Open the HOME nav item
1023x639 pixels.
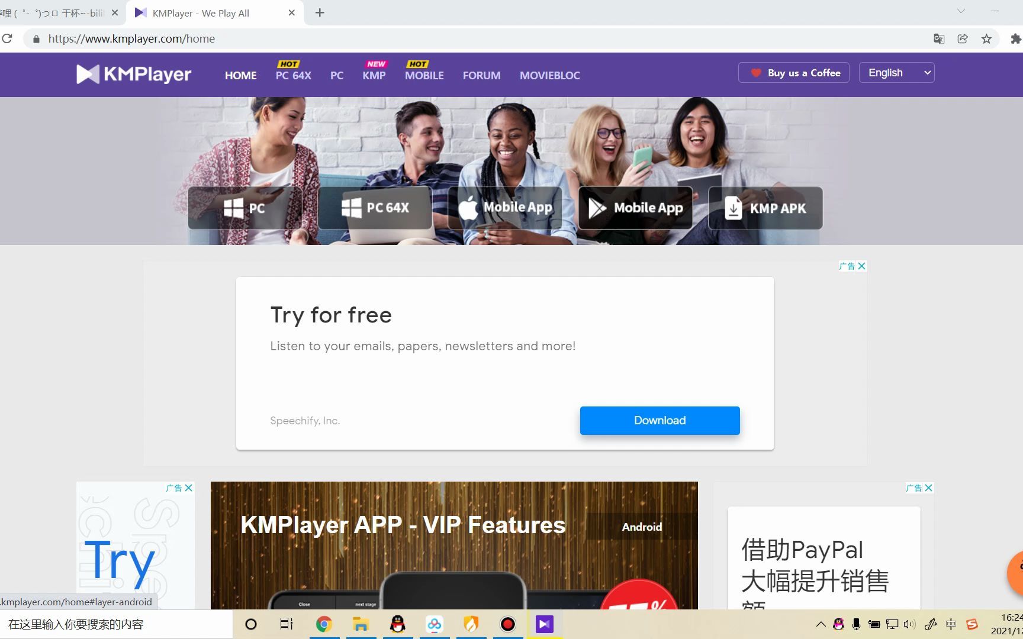tap(240, 75)
